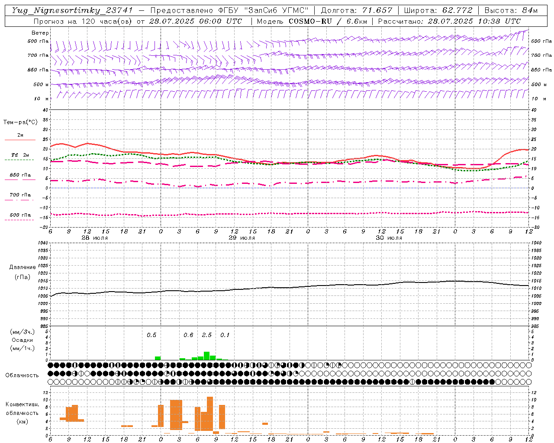Select the Высота: 84м value

(x=511, y=10)
